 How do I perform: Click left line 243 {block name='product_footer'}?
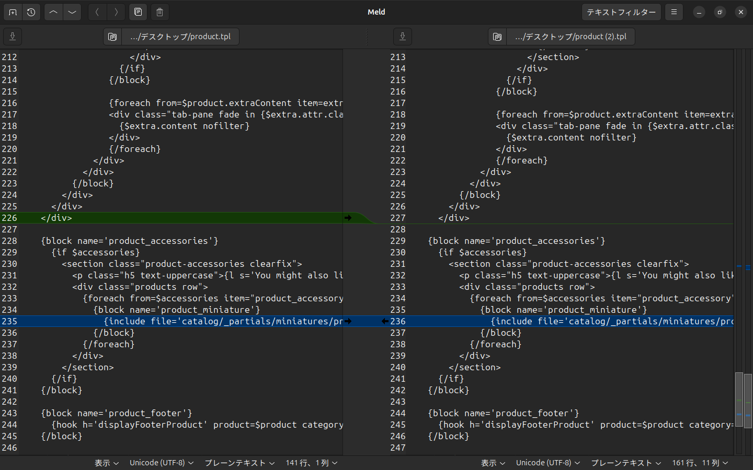pyautogui.click(x=117, y=413)
